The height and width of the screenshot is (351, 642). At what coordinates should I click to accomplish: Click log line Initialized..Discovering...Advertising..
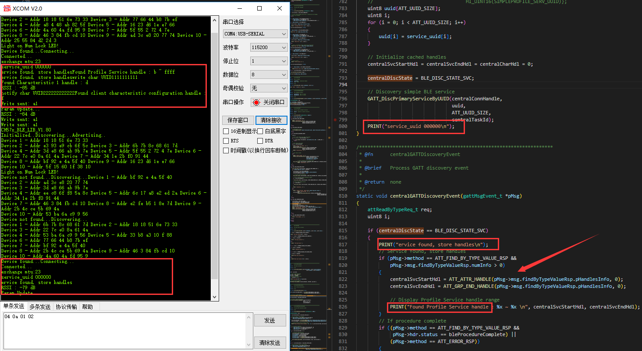53,135
